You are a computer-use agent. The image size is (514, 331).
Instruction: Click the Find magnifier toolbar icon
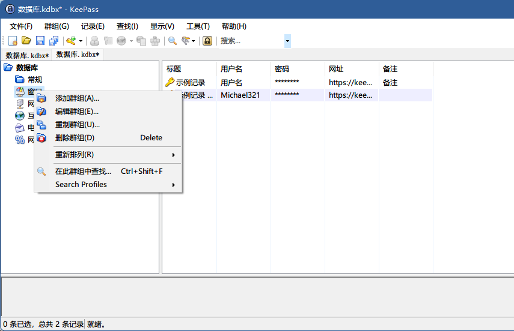(x=173, y=41)
